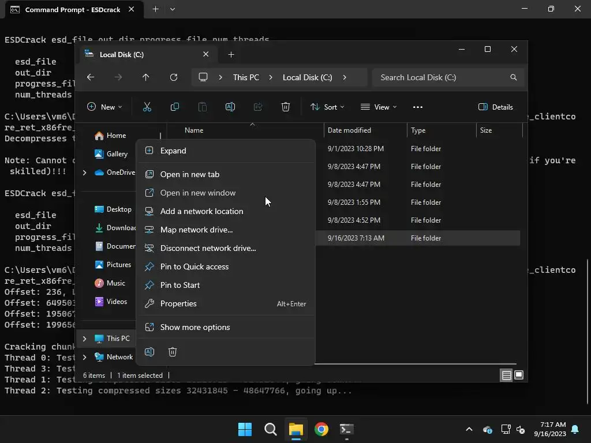Open a new tab in Command Prompt
This screenshot has height=443, width=591.
155,9
